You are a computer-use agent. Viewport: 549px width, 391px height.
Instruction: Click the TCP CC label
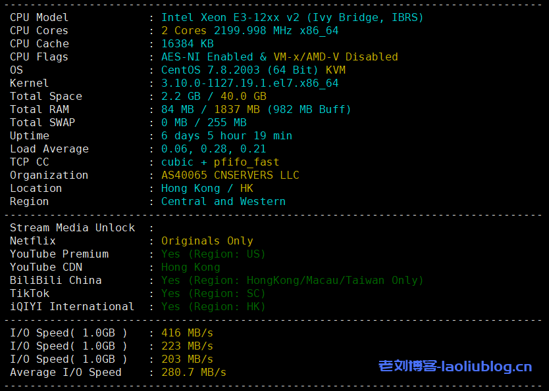point(30,162)
